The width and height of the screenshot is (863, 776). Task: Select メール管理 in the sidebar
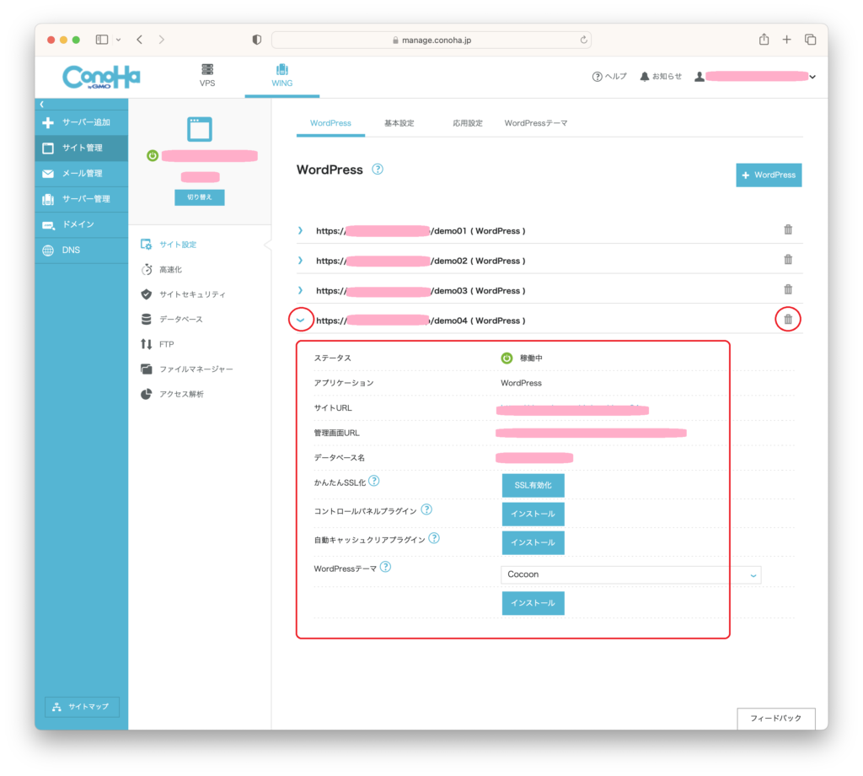82,174
